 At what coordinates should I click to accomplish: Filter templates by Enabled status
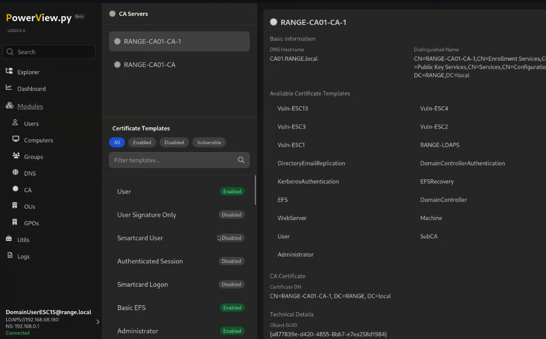coord(142,142)
